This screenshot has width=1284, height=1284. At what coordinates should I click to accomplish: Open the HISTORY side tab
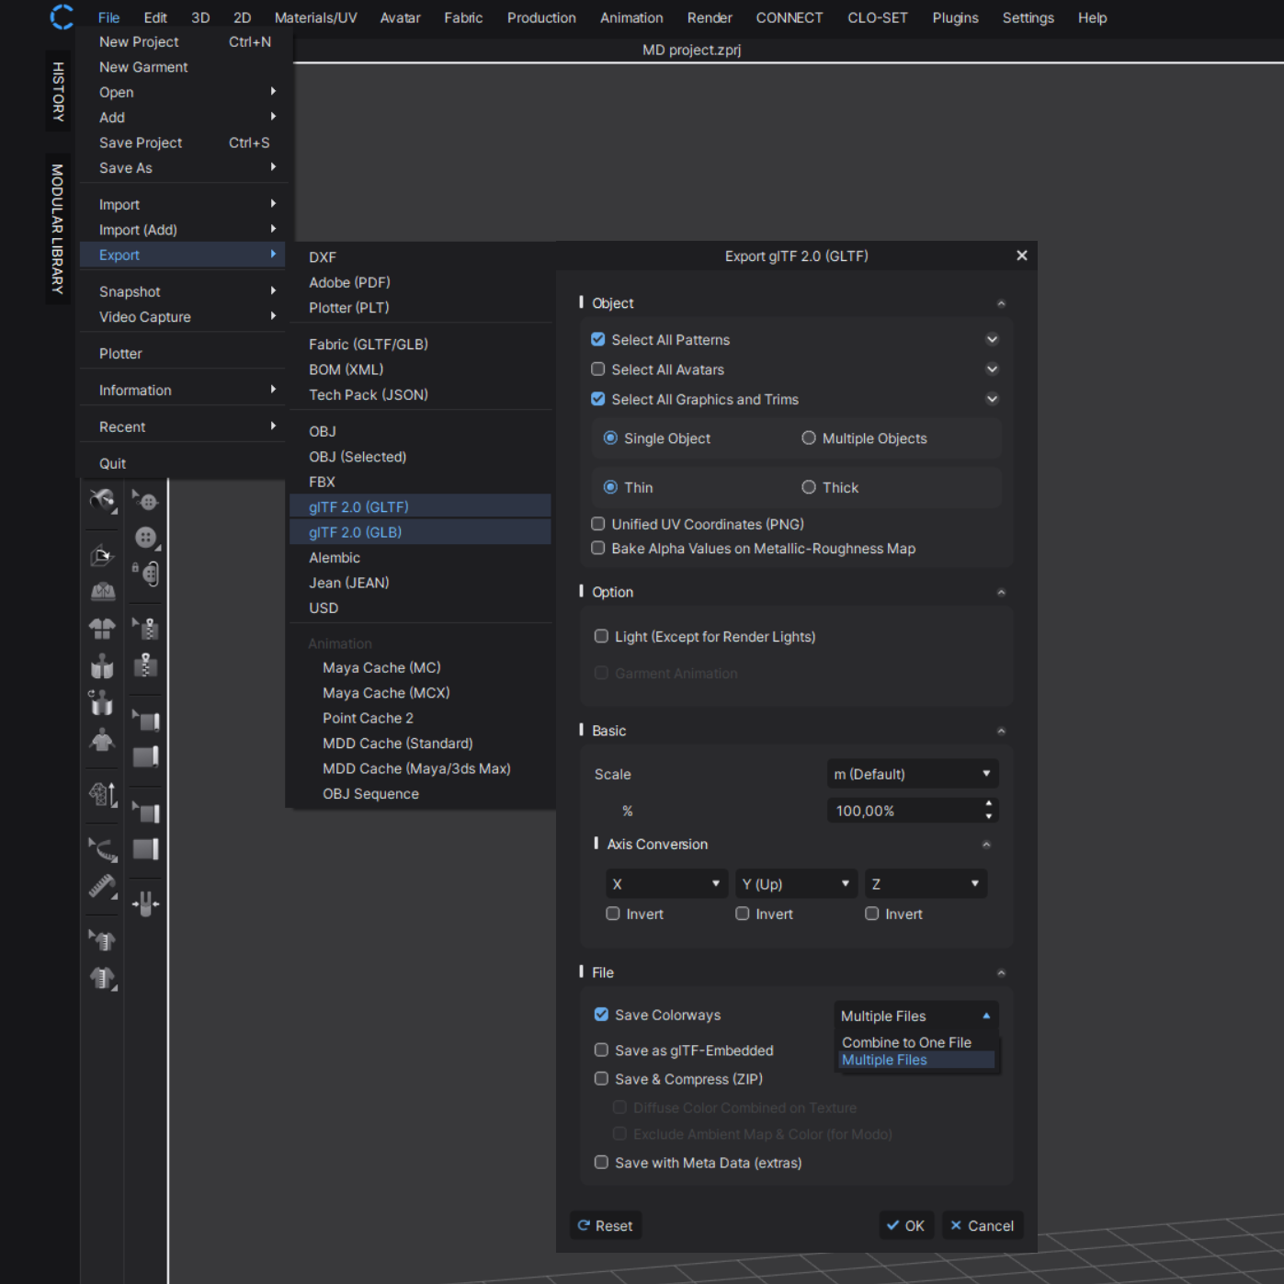point(58,91)
